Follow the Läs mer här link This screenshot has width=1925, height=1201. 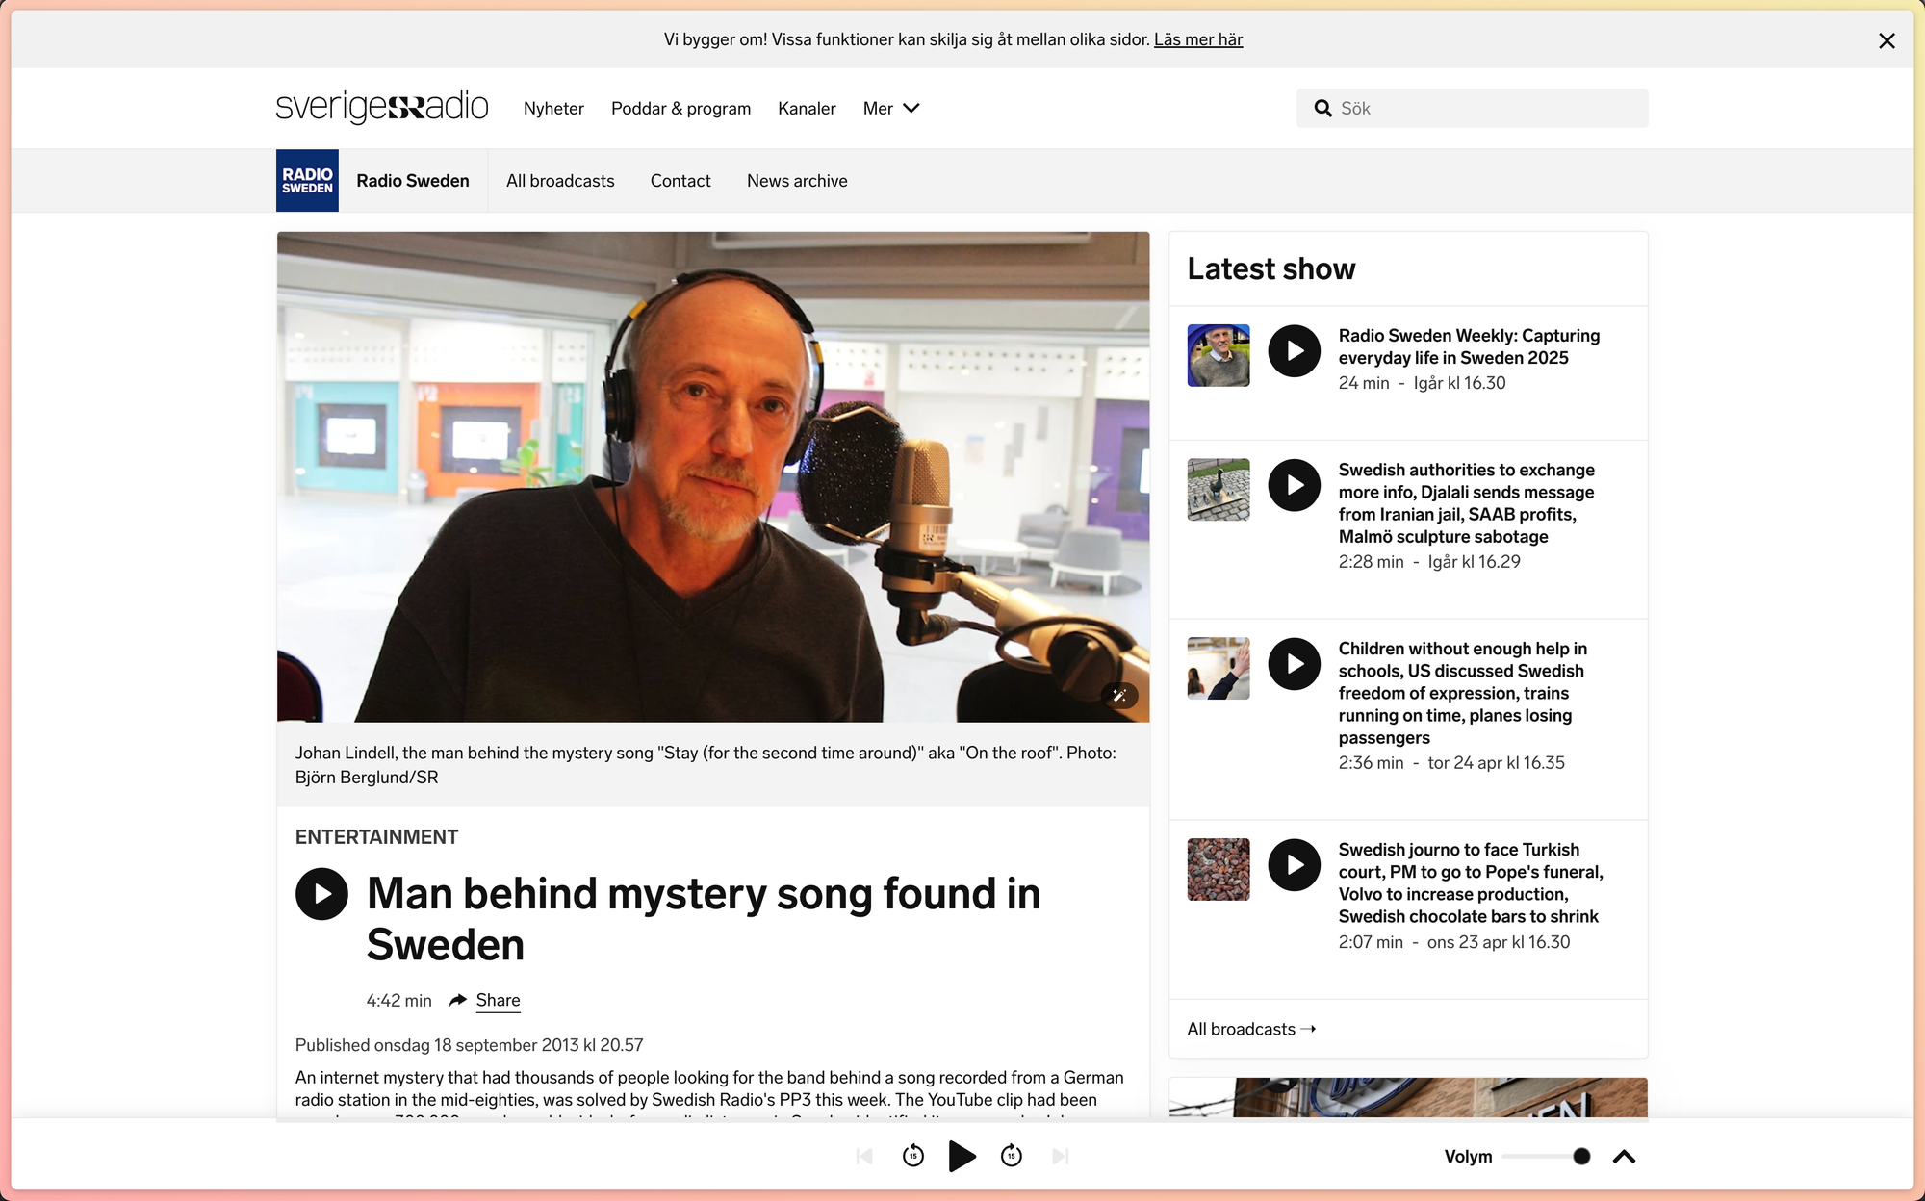point(1198,39)
